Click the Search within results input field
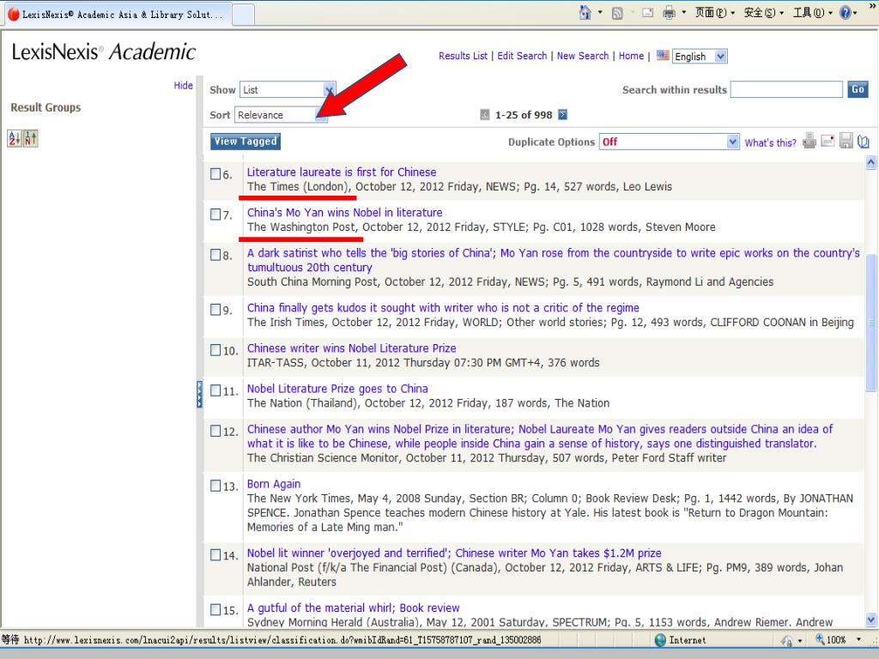Image resolution: width=879 pixels, height=659 pixels. click(x=786, y=89)
